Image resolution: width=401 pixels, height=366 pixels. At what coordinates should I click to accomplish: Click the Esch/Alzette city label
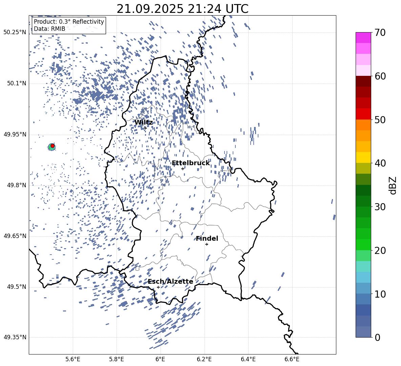170,282
